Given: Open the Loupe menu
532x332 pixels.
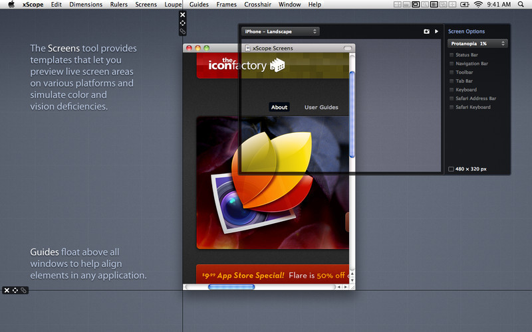Looking at the screenshot, I should point(173,5).
